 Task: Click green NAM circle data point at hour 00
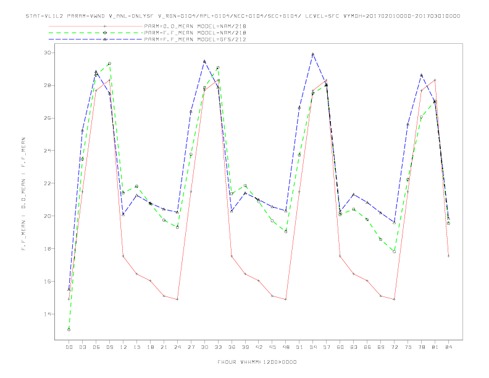point(69,330)
